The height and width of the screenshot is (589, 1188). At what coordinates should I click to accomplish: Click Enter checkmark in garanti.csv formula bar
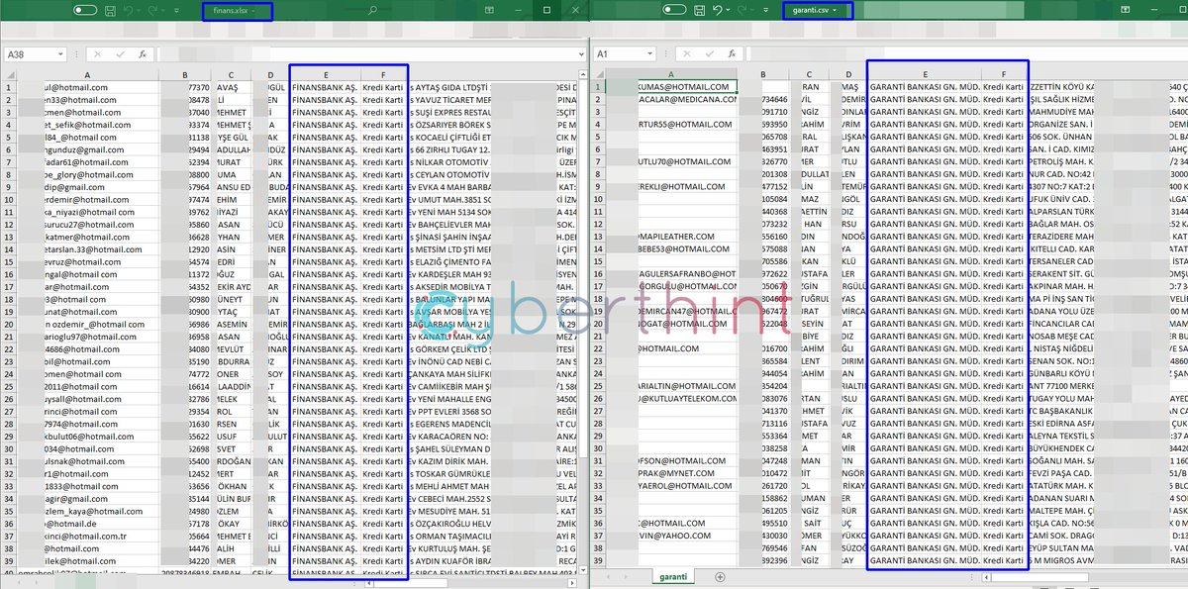[709, 54]
